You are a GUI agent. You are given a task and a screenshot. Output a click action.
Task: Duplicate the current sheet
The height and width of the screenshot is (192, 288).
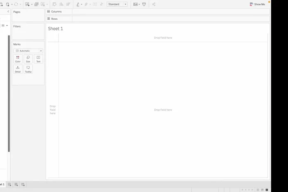click(36, 4)
